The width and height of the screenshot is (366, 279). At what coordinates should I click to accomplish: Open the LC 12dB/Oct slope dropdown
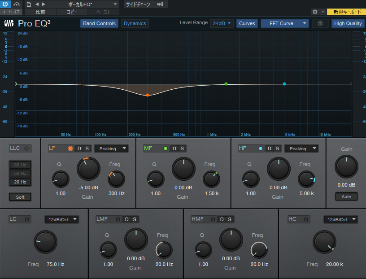[x=62, y=219]
